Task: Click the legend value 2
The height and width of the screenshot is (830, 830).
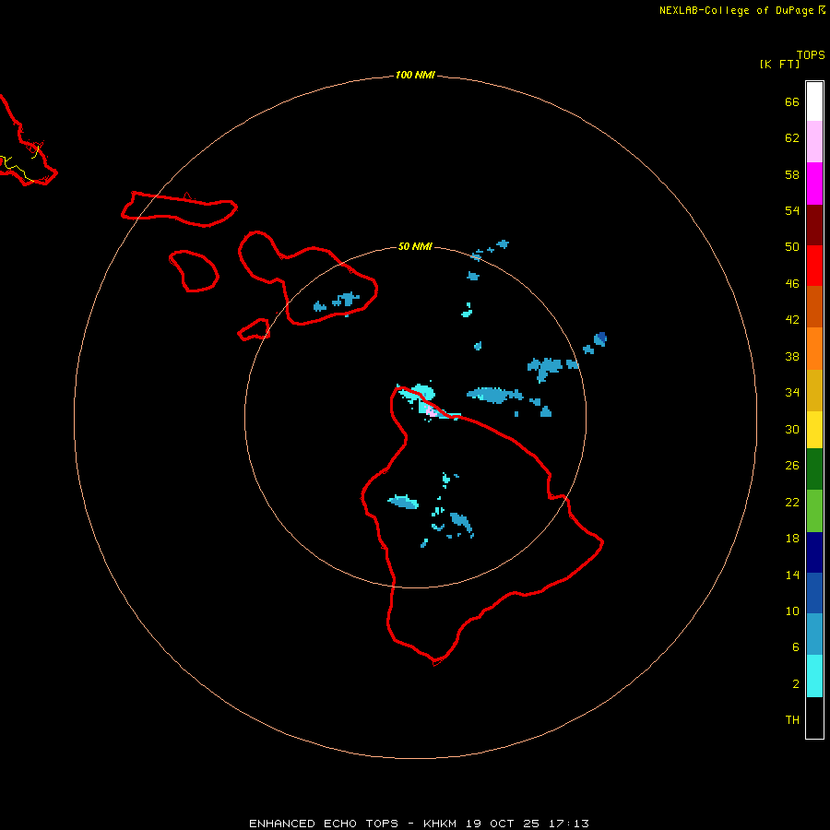Action: tap(796, 684)
